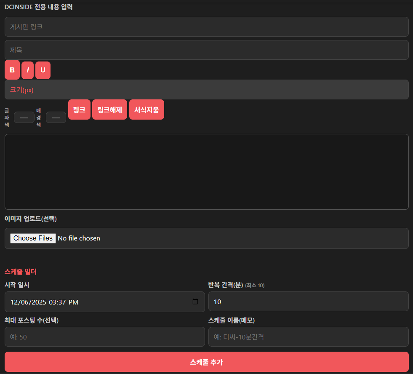The image size is (413, 374).
Task: Open the calendar picker in 시작 일시
Action: 195,302
